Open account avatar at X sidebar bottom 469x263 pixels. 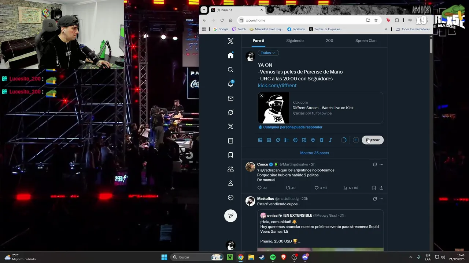pyautogui.click(x=230, y=245)
